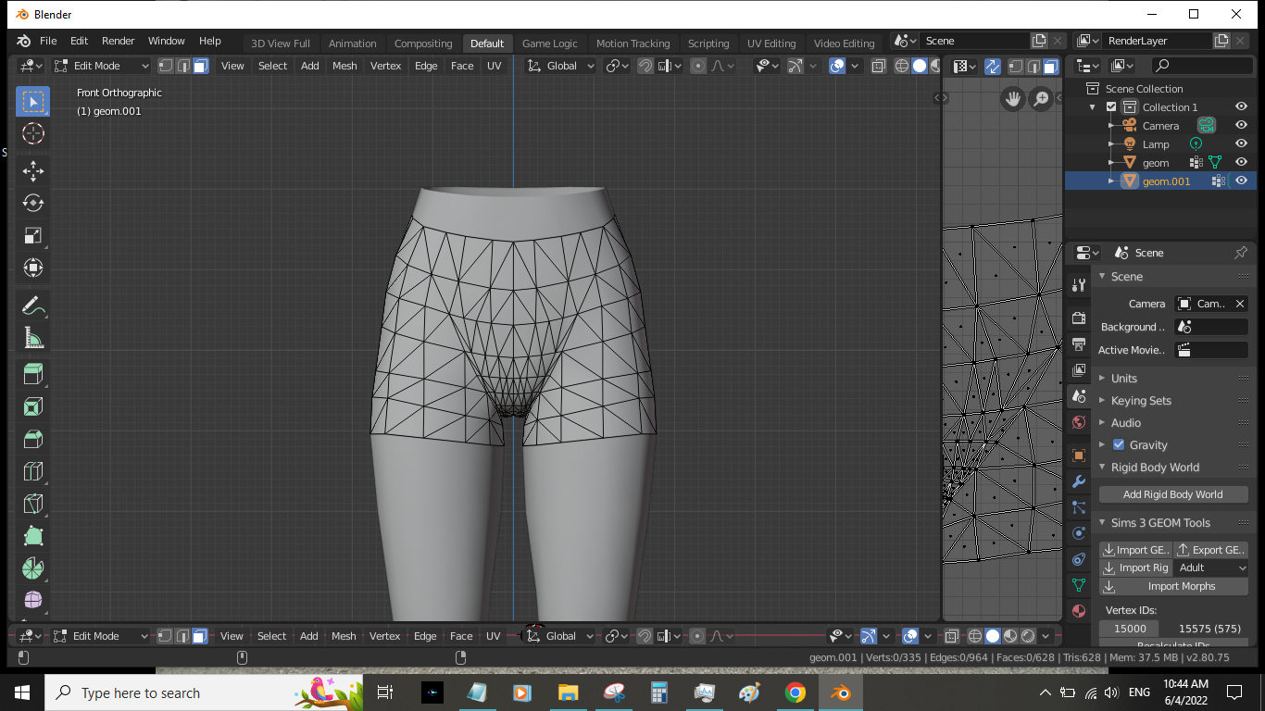Open the Render menu
This screenshot has height=711, width=1265.
[118, 41]
